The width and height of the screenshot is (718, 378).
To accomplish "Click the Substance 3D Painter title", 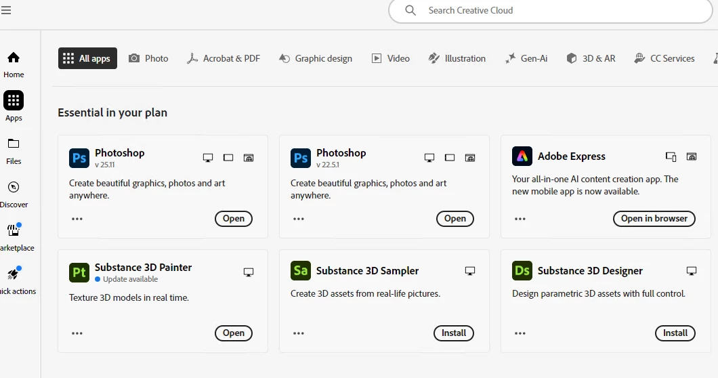I will pos(144,267).
